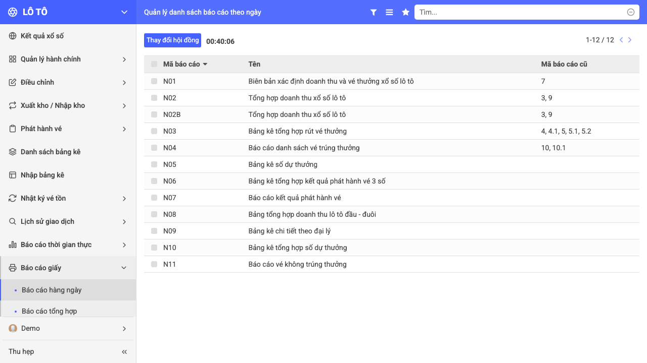Click the Thay đổi hội đồng button
The image size is (647, 363).
pos(172,40)
